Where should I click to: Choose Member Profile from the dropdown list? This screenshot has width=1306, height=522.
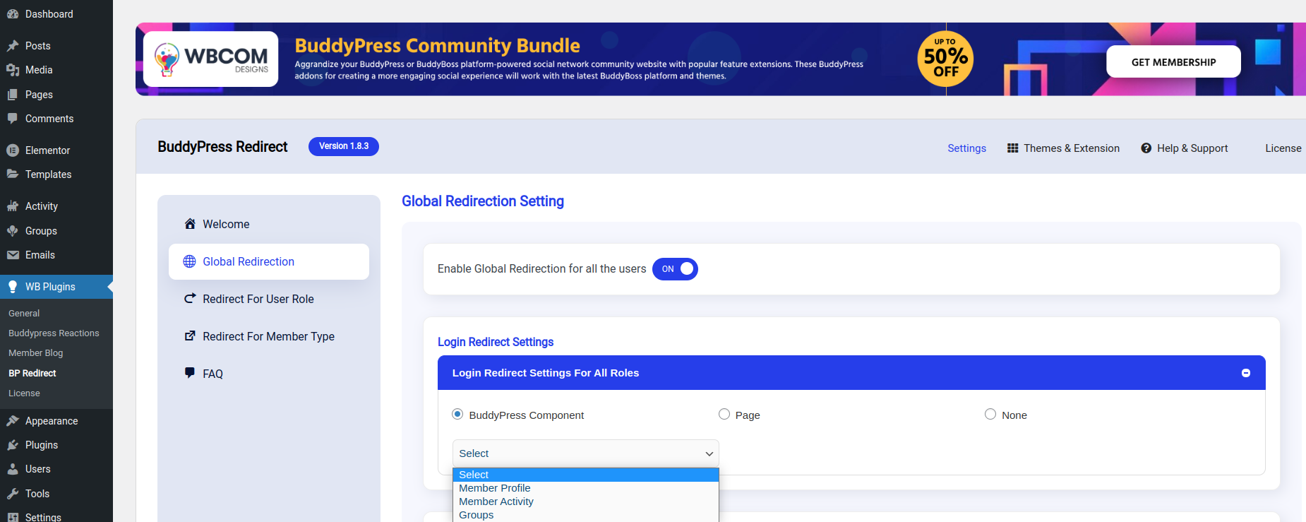click(x=495, y=488)
